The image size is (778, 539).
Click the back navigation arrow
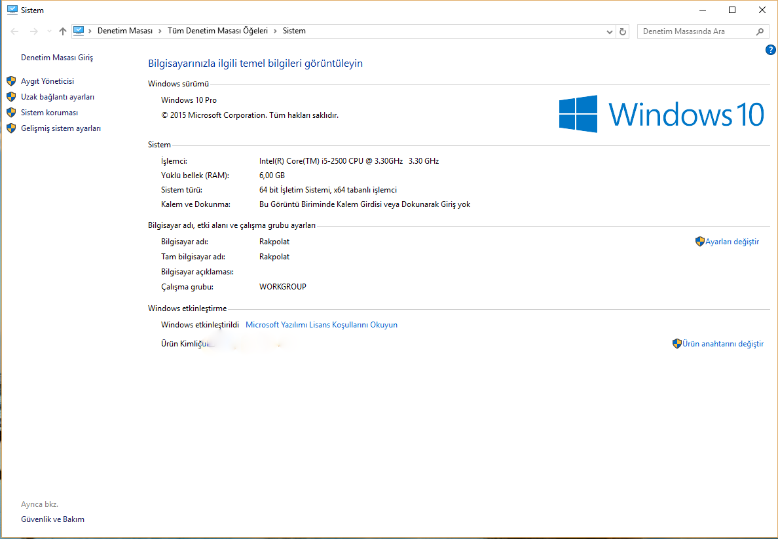[15, 31]
